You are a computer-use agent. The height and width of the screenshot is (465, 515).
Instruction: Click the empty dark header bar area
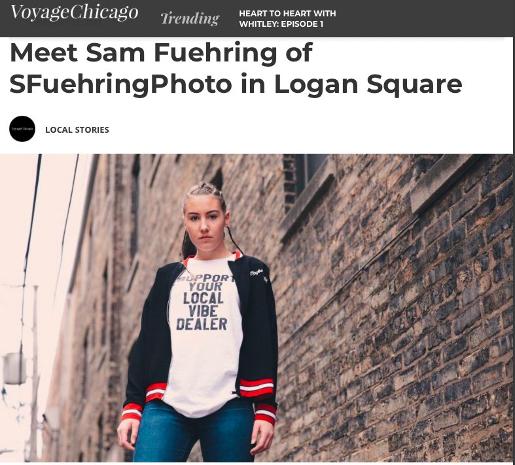click(423, 18)
